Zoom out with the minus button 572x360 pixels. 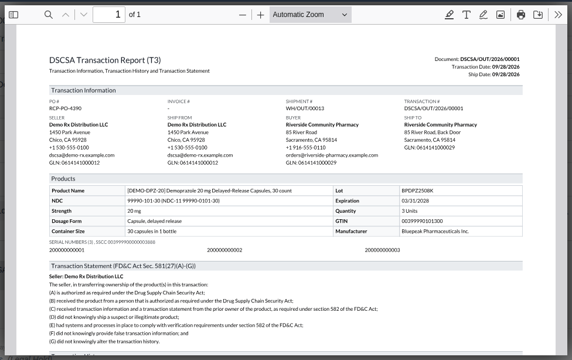[x=243, y=15]
